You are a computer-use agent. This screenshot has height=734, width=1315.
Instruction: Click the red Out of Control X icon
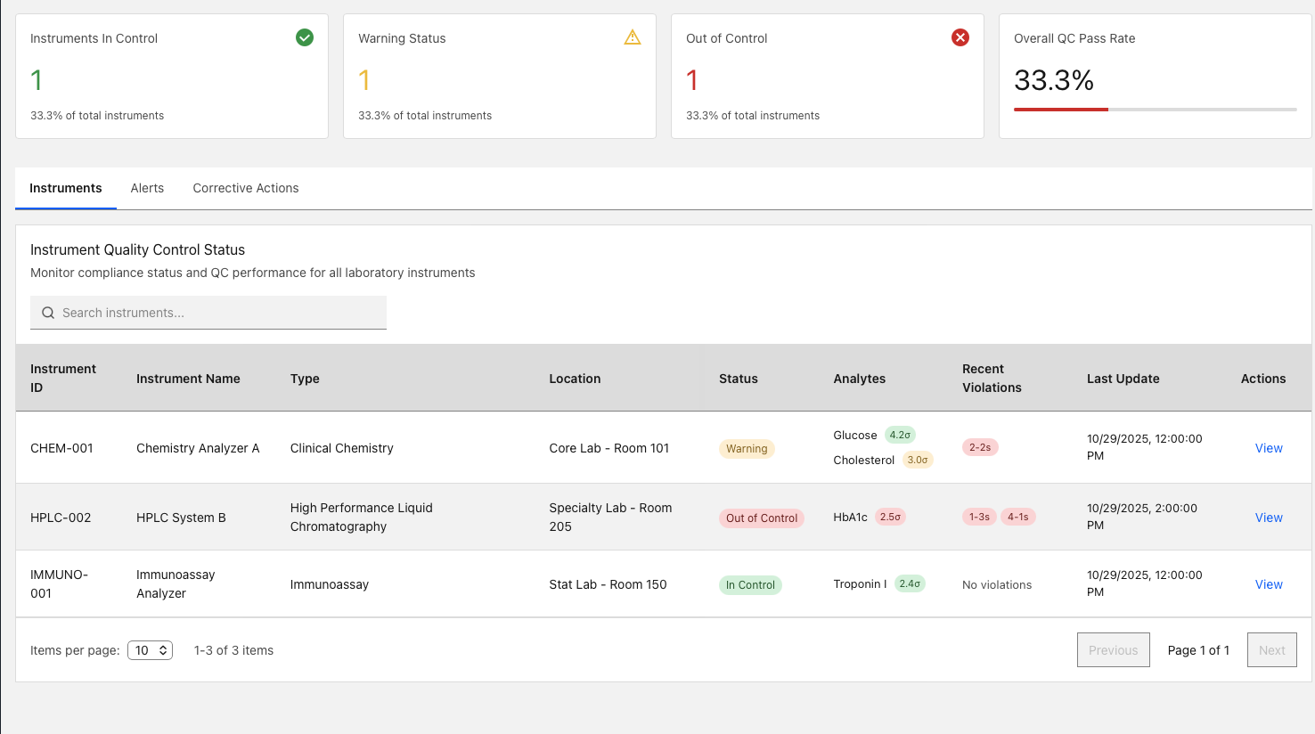coord(960,37)
